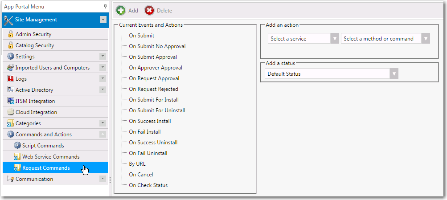Open the Default Status dropdown
447x200 pixels.
[x=394, y=74]
